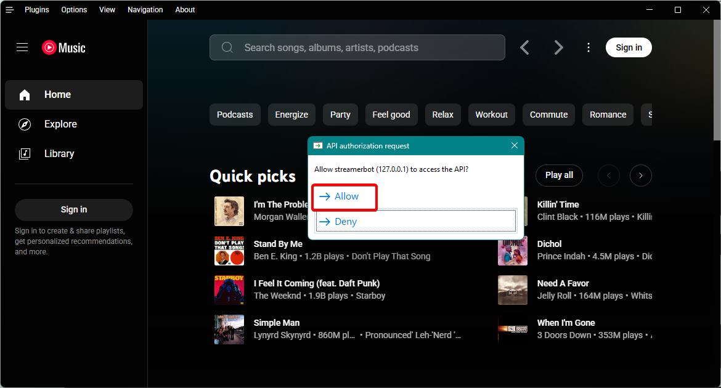Open artist link Clint Black
The width and height of the screenshot is (721, 388).
pos(557,217)
